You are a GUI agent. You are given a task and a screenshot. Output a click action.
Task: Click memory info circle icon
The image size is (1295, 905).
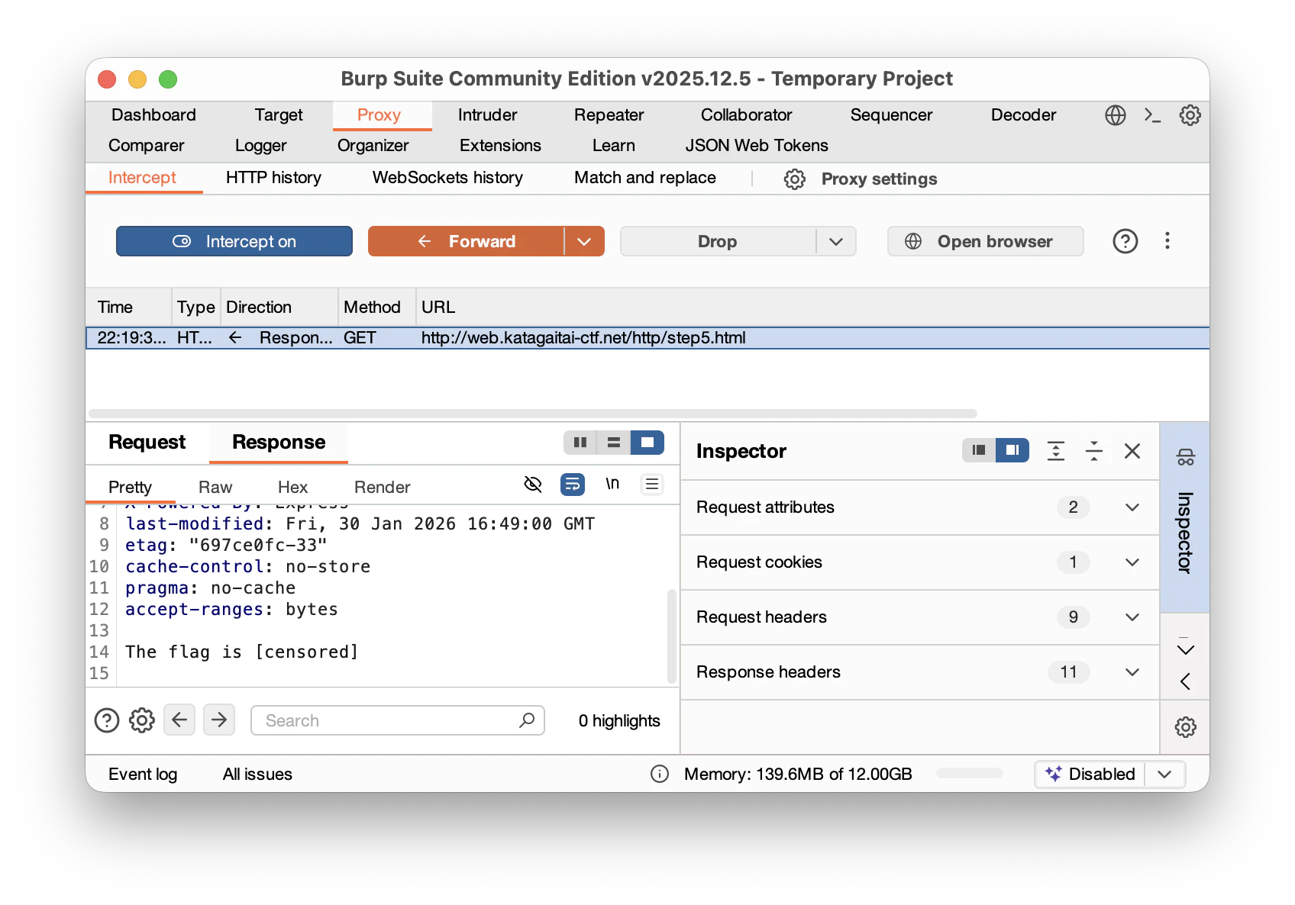pos(660,774)
